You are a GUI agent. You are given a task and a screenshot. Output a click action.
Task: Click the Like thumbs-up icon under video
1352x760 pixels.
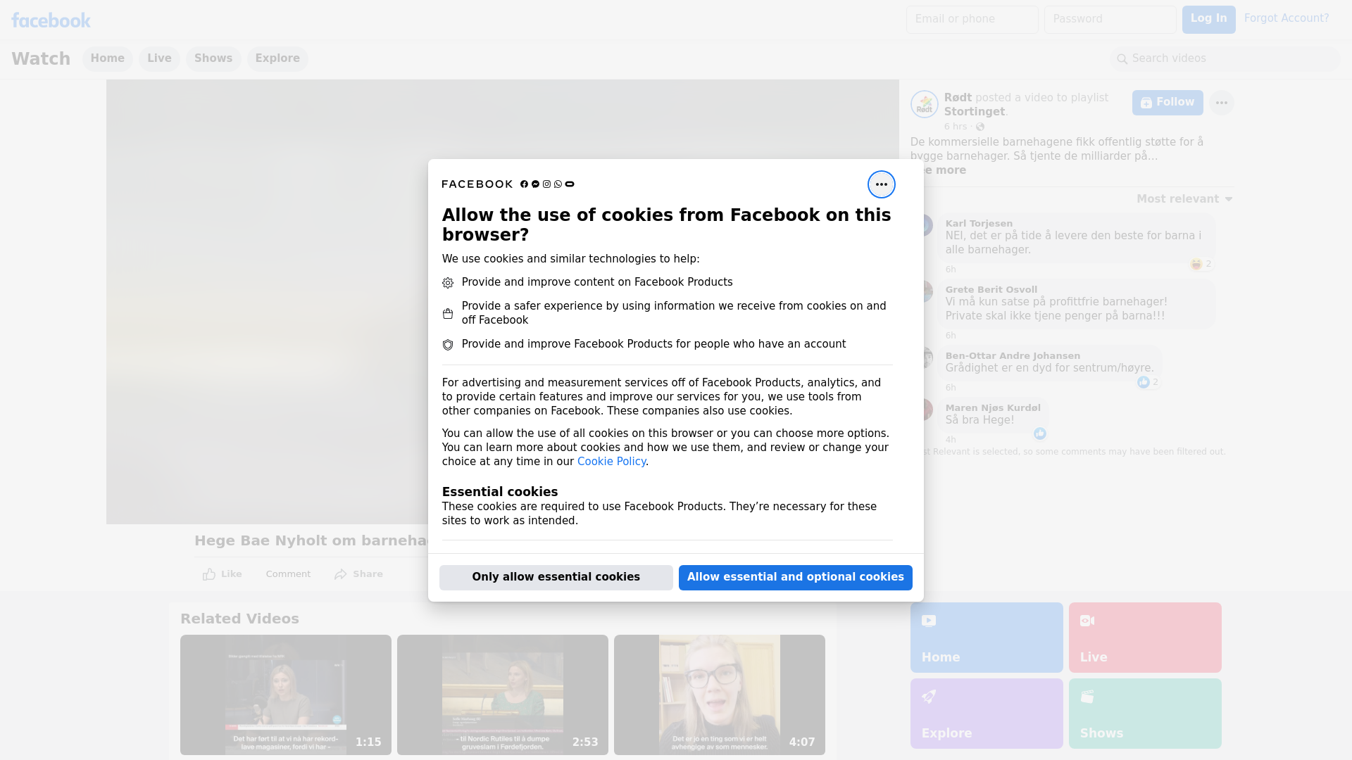209,574
